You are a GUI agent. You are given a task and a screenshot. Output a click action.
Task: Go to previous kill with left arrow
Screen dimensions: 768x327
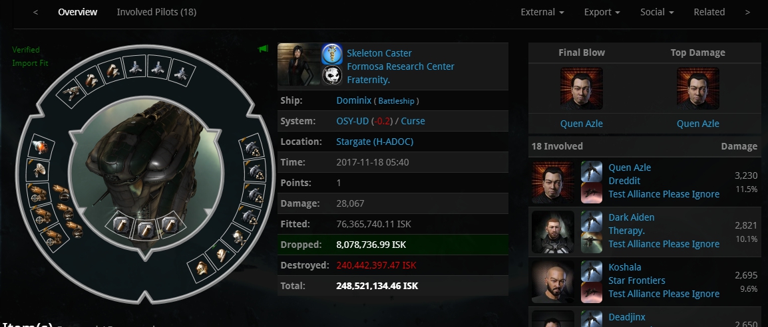pyautogui.click(x=35, y=12)
